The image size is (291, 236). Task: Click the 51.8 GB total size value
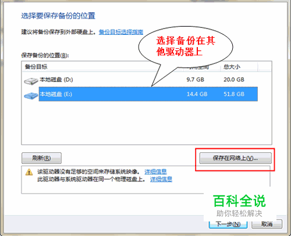[x=234, y=94]
